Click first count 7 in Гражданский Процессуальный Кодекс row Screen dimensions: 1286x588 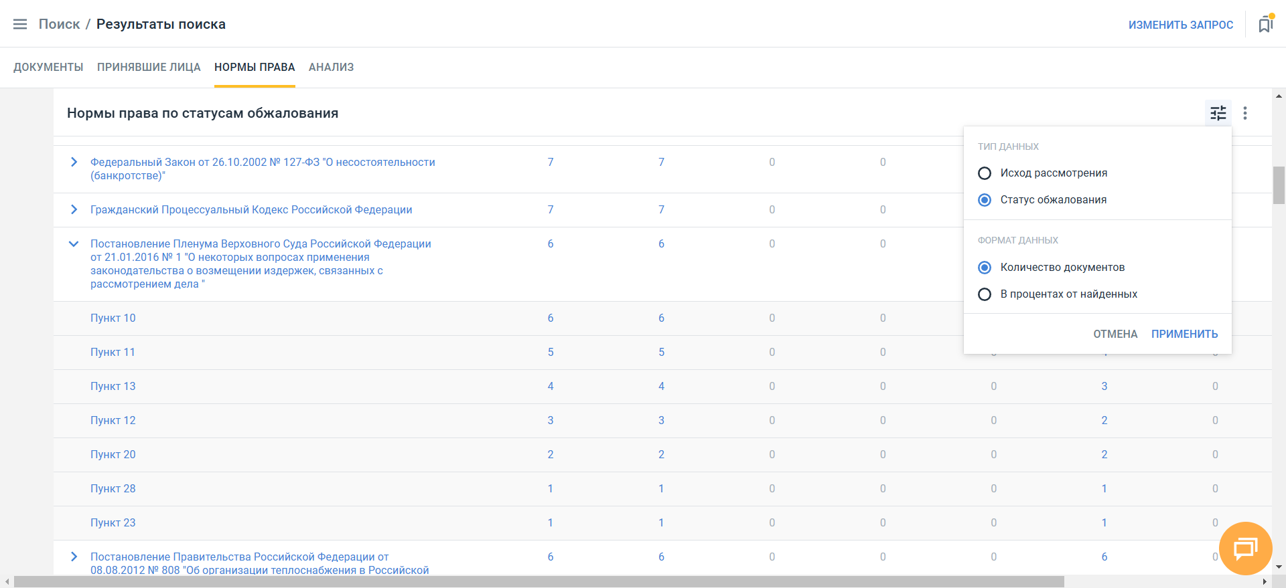551,209
